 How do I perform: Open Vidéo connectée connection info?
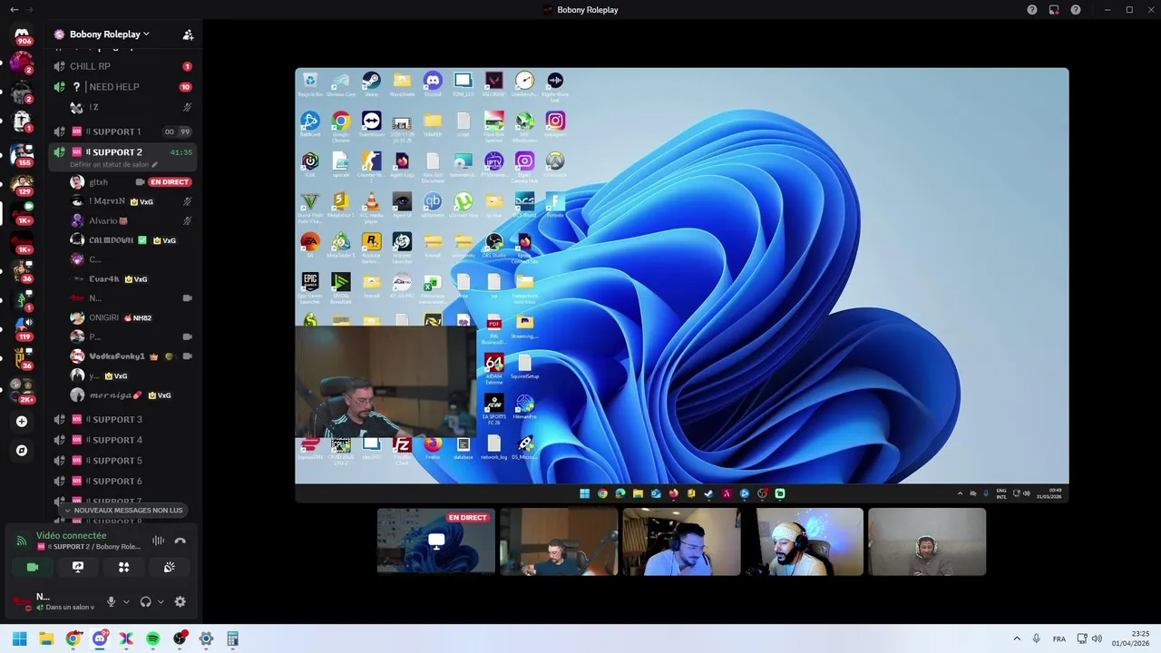(71, 536)
